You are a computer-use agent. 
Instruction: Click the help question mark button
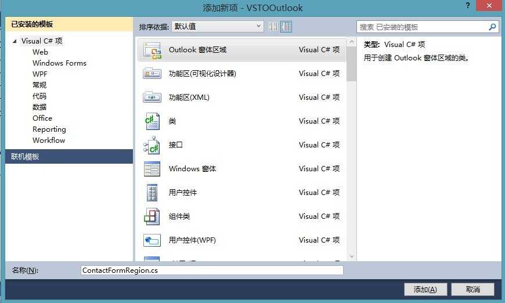[468, 5]
